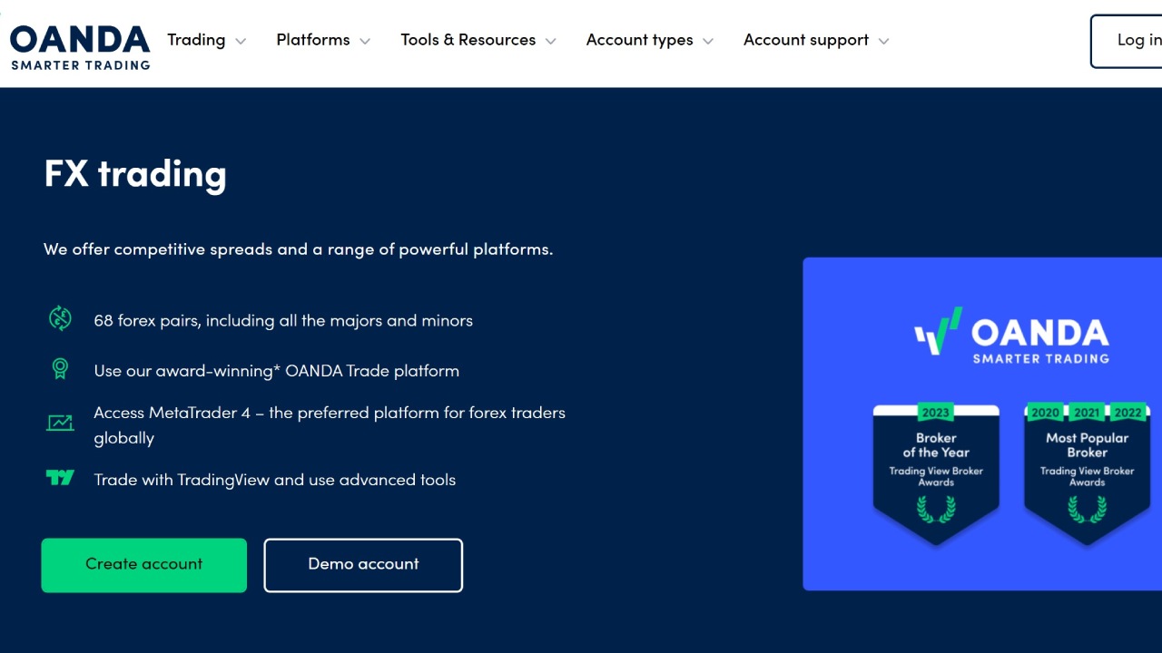Click the MetaTrader chart icon

point(60,423)
